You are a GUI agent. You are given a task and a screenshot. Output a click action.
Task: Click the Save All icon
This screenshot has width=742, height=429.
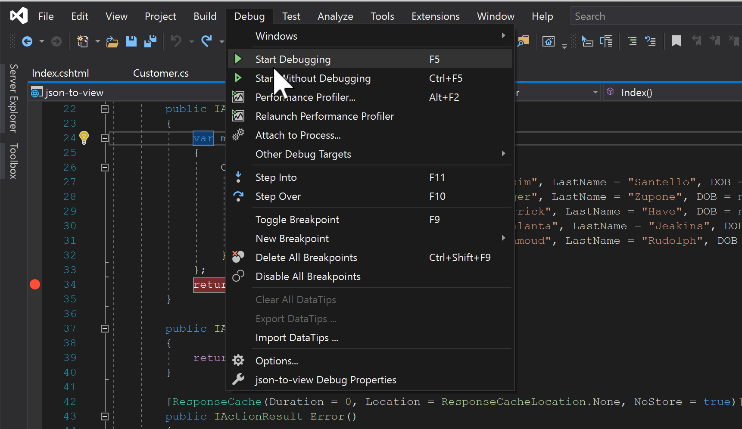[x=150, y=41]
